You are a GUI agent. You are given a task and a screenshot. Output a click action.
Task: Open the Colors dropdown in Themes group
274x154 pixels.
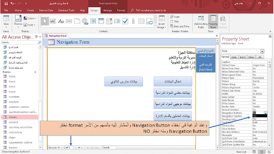[x=30, y=18]
